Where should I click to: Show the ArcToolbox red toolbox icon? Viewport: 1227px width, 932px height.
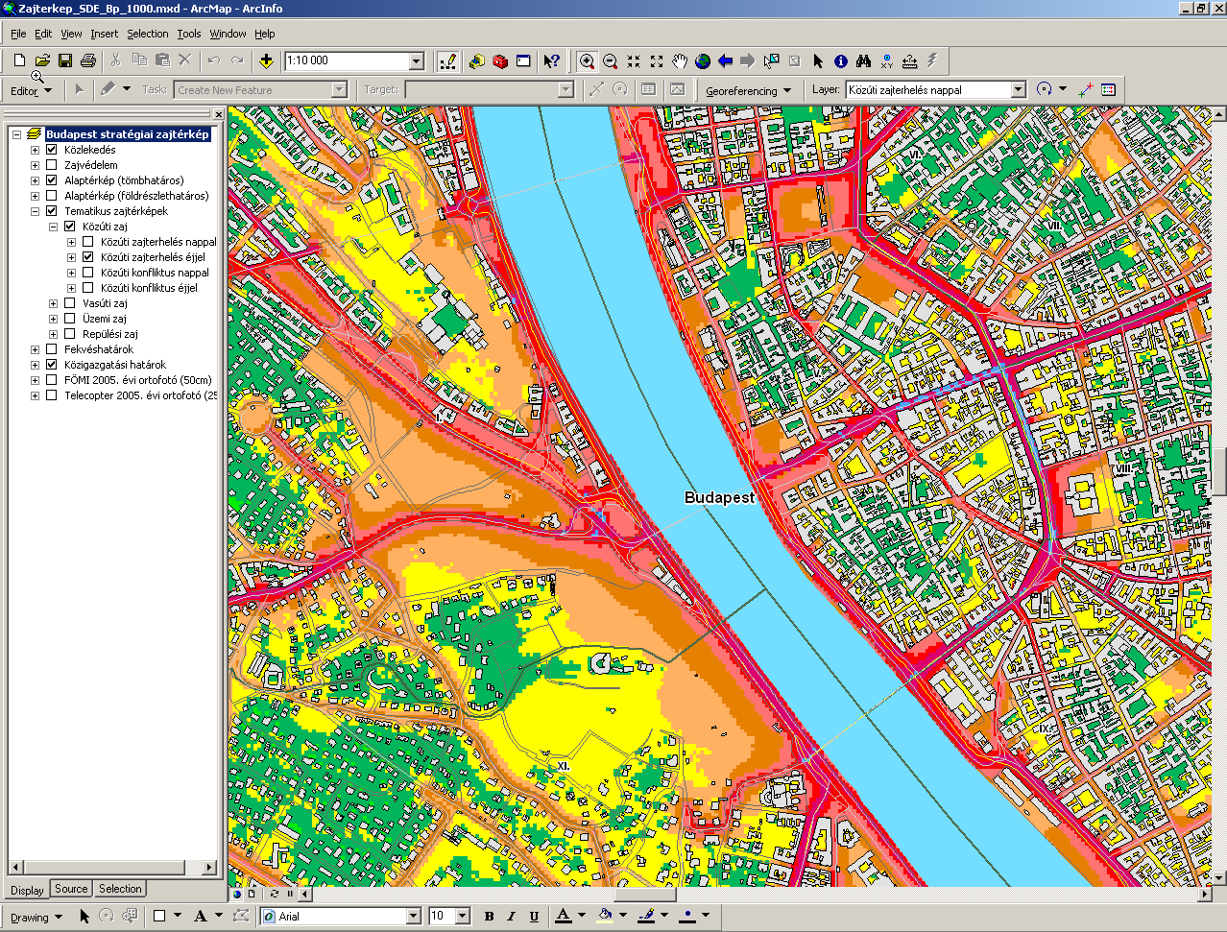point(500,61)
